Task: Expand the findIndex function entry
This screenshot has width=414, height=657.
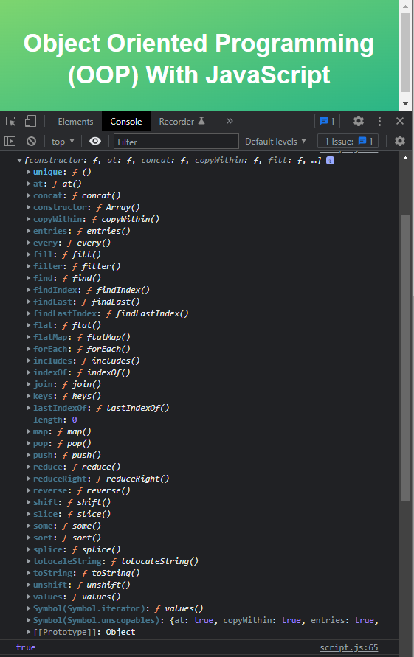Action: click(x=28, y=290)
